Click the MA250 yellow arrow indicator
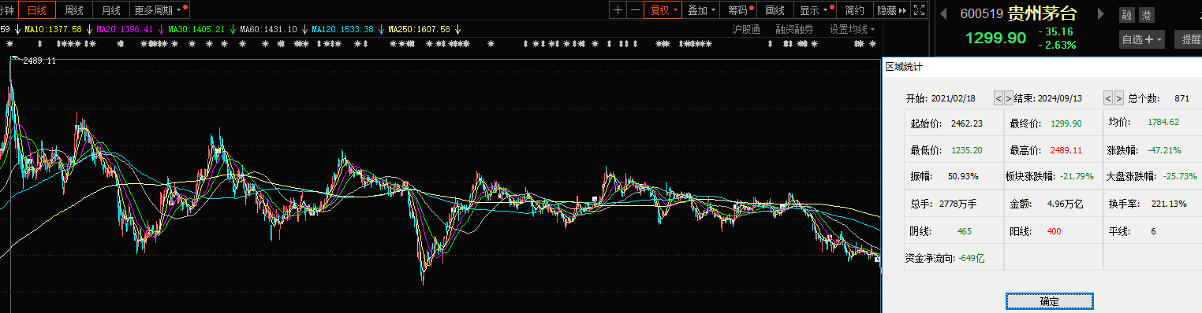This screenshot has width=1202, height=313. click(458, 29)
